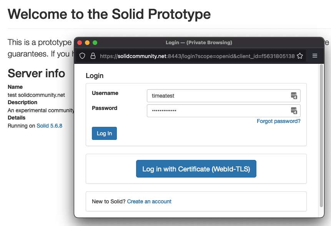Click the Log In button

pyautogui.click(x=104, y=133)
